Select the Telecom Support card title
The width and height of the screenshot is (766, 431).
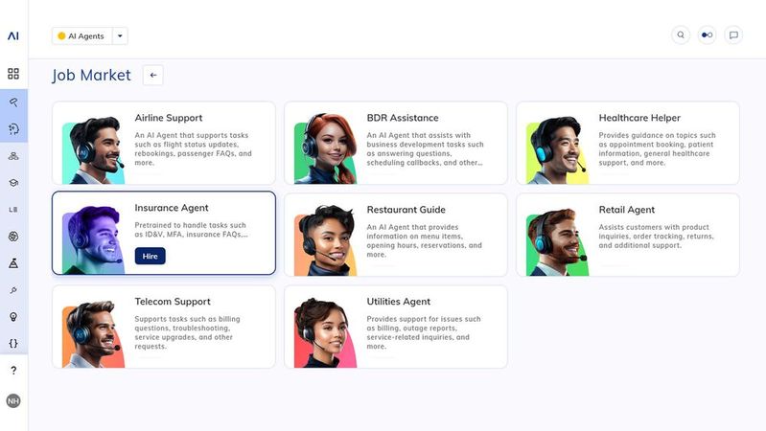click(173, 302)
